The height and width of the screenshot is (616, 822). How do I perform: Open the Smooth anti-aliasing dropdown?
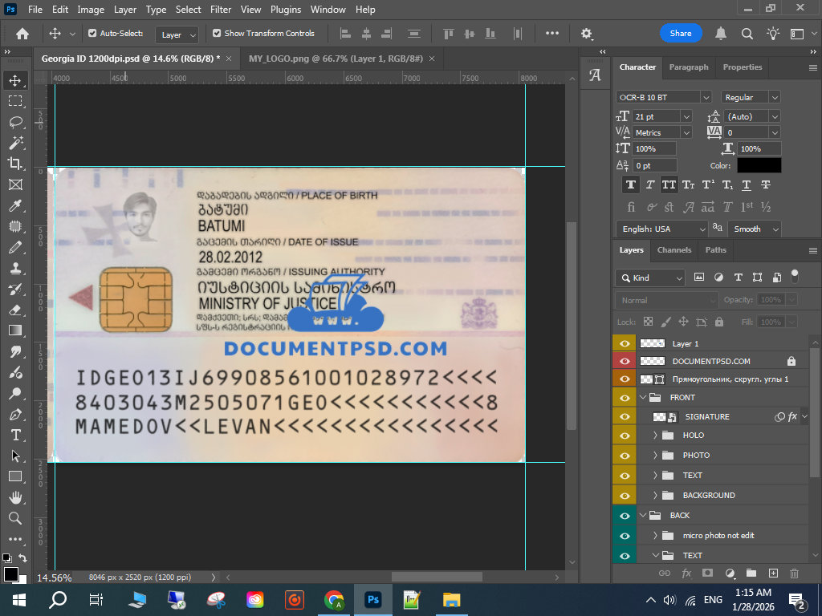pyautogui.click(x=755, y=229)
